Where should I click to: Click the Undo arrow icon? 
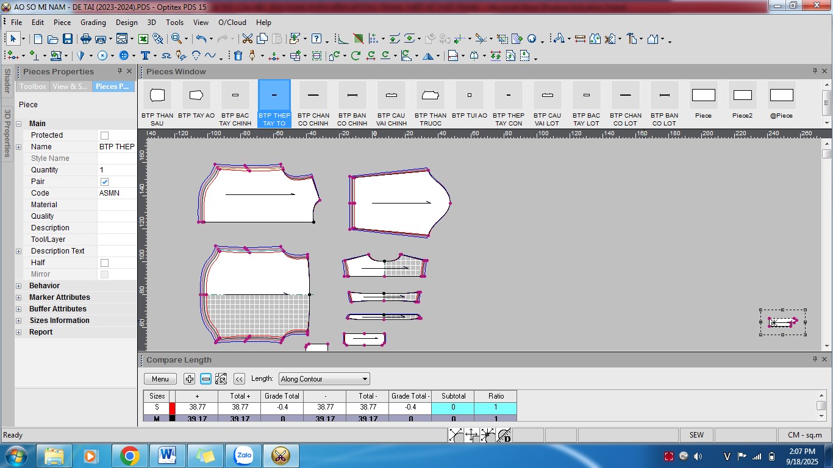200,39
